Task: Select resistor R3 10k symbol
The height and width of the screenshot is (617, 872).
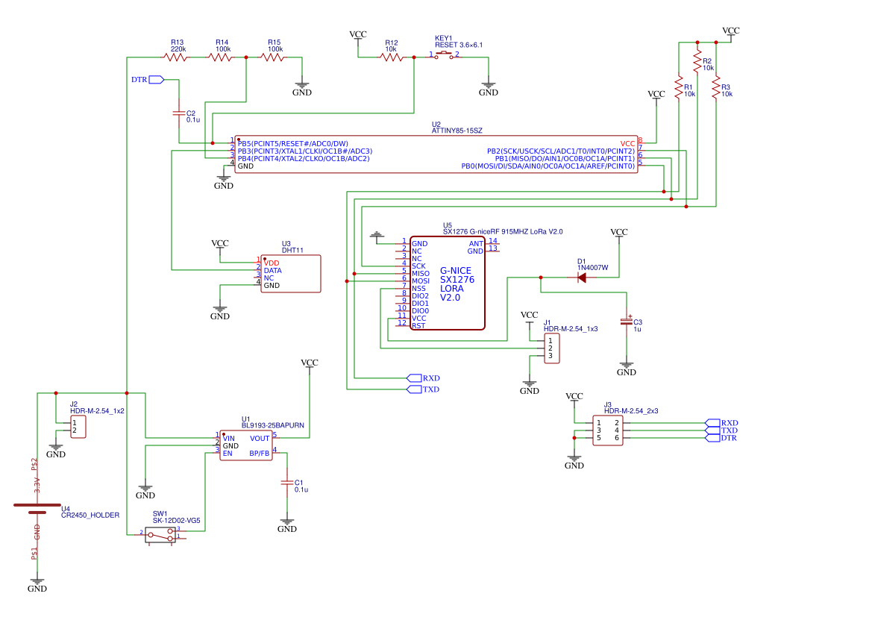Action: click(716, 89)
